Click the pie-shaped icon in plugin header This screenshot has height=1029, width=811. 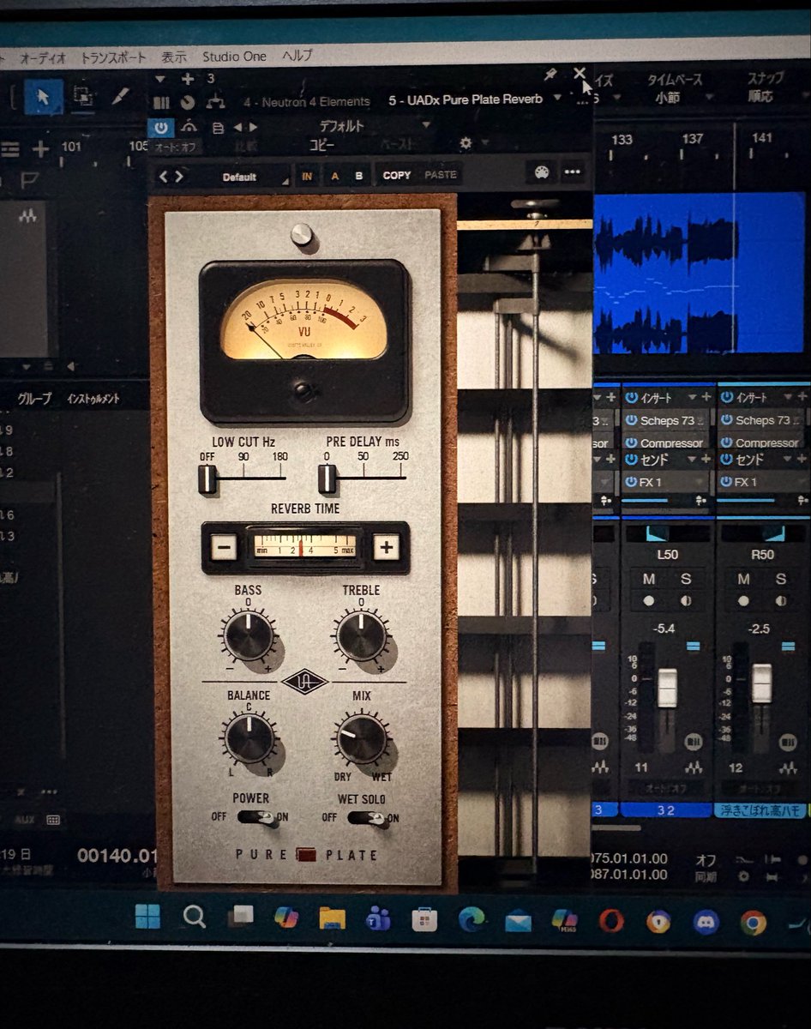pos(188,102)
